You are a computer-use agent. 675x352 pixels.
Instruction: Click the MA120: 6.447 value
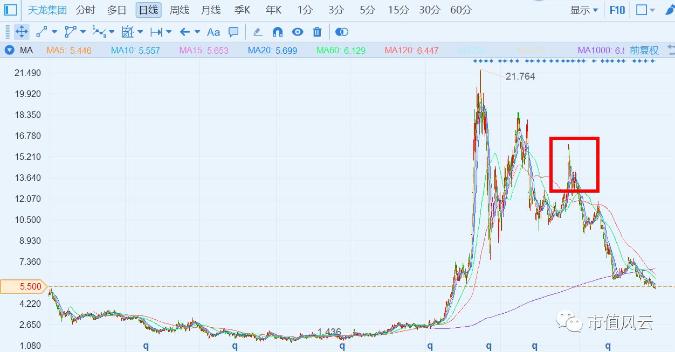tap(412, 50)
